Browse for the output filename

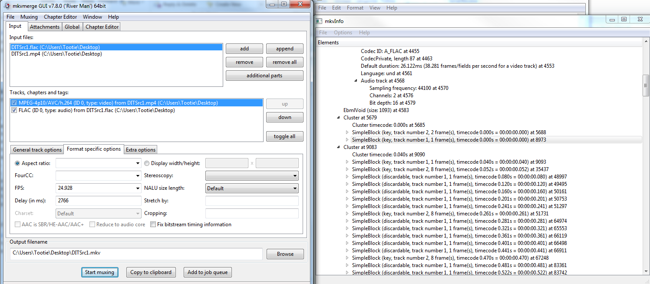pyautogui.click(x=285, y=254)
